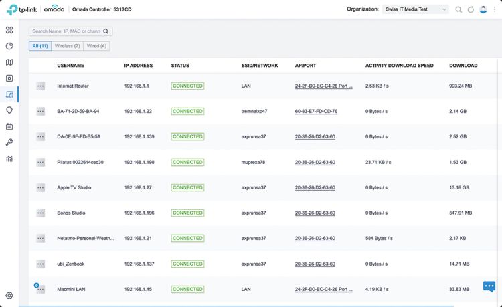Open actions menu for Sonos Studio row
Image resolution: width=502 pixels, height=307 pixels.
tap(40, 213)
